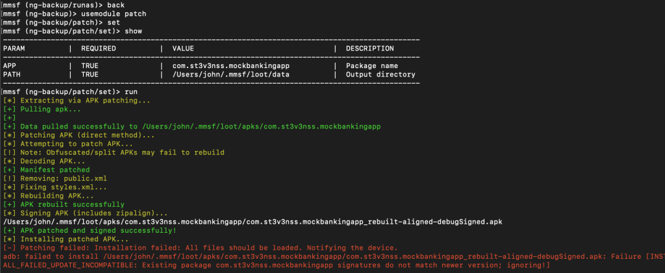Click the APP parameter row name
Screen dimensions: 665x273
tap(10, 65)
